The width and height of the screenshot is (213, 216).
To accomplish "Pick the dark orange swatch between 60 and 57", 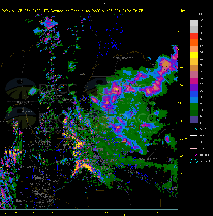I will tap(194, 42).
